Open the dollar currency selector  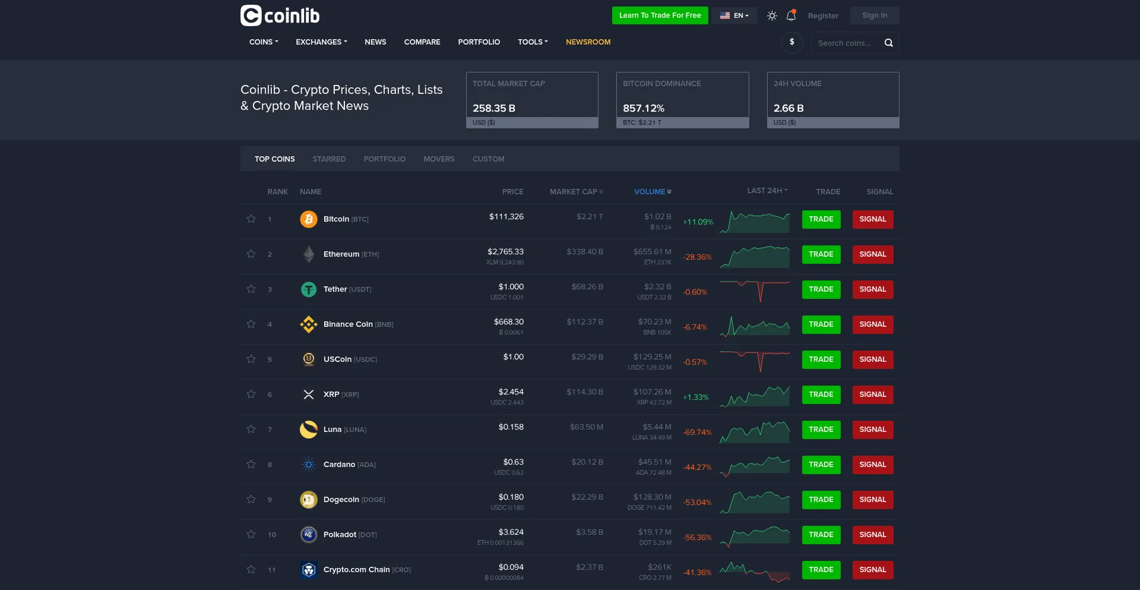coord(792,43)
